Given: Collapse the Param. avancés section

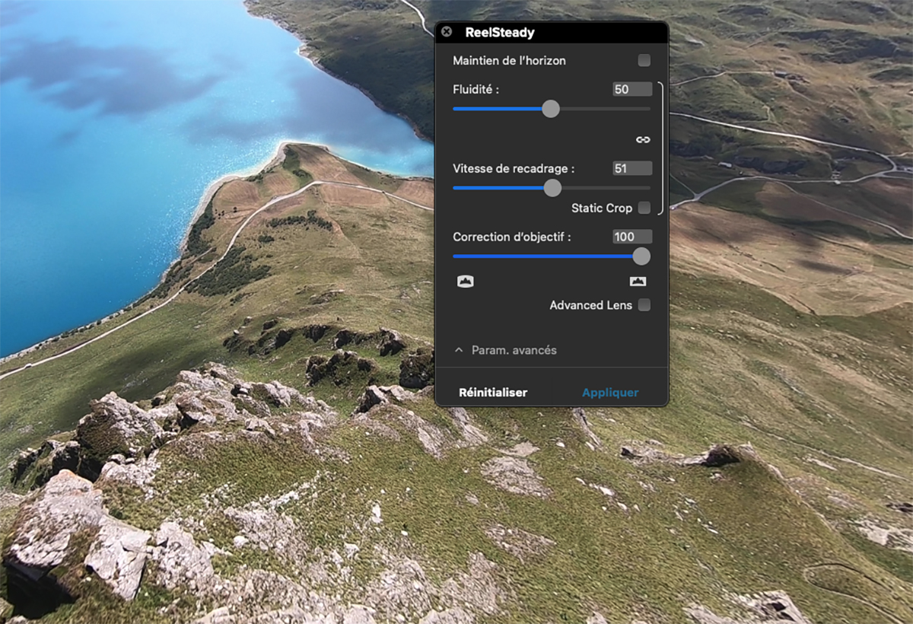Looking at the screenshot, I should (506, 350).
